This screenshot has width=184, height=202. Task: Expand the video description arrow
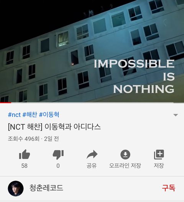(x=176, y=115)
